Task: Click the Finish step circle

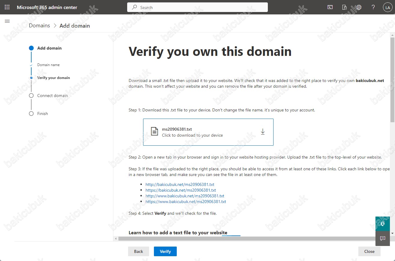Action: (31, 114)
